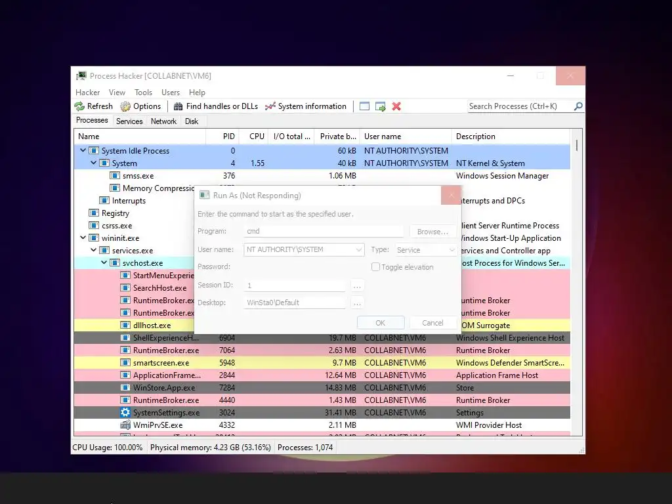This screenshot has width=672, height=504.
Task: Click the Registry process icon
Action: (93, 213)
